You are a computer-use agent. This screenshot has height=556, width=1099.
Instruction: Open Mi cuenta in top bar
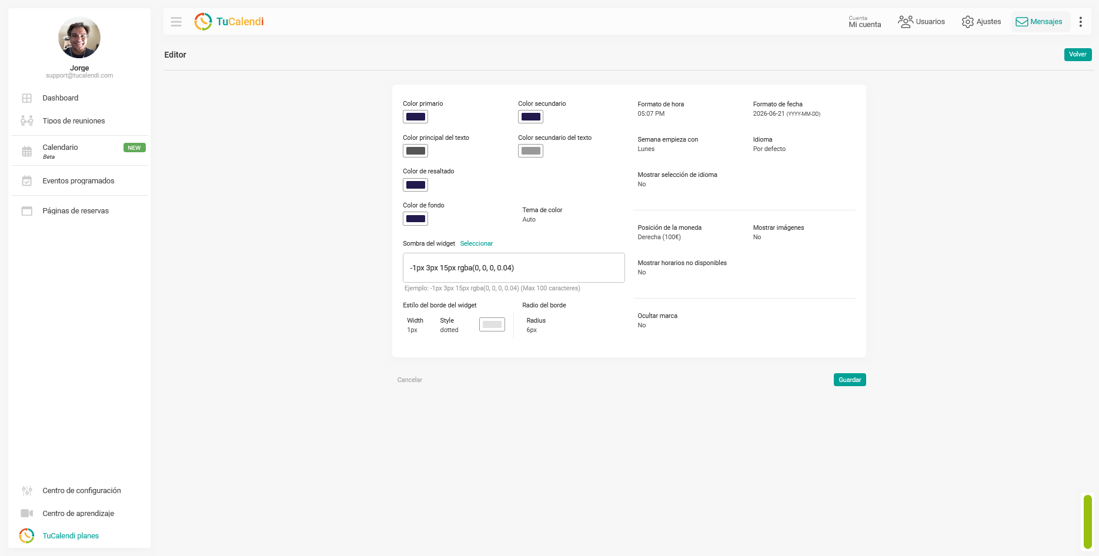click(865, 22)
